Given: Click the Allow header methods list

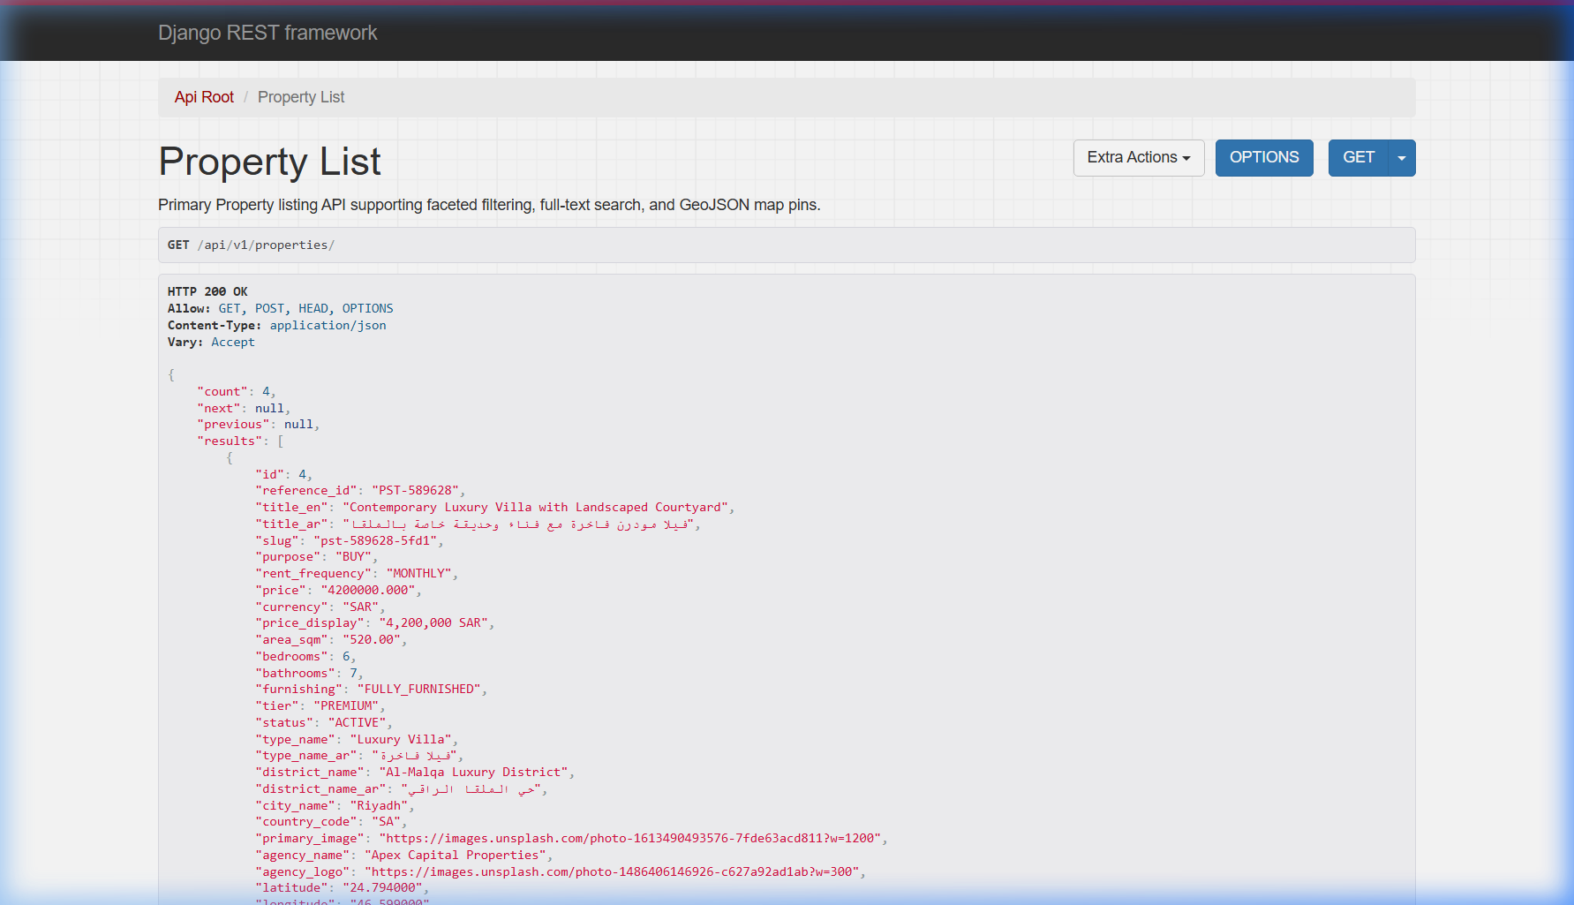Looking at the screenshot, I should [306, 308].
